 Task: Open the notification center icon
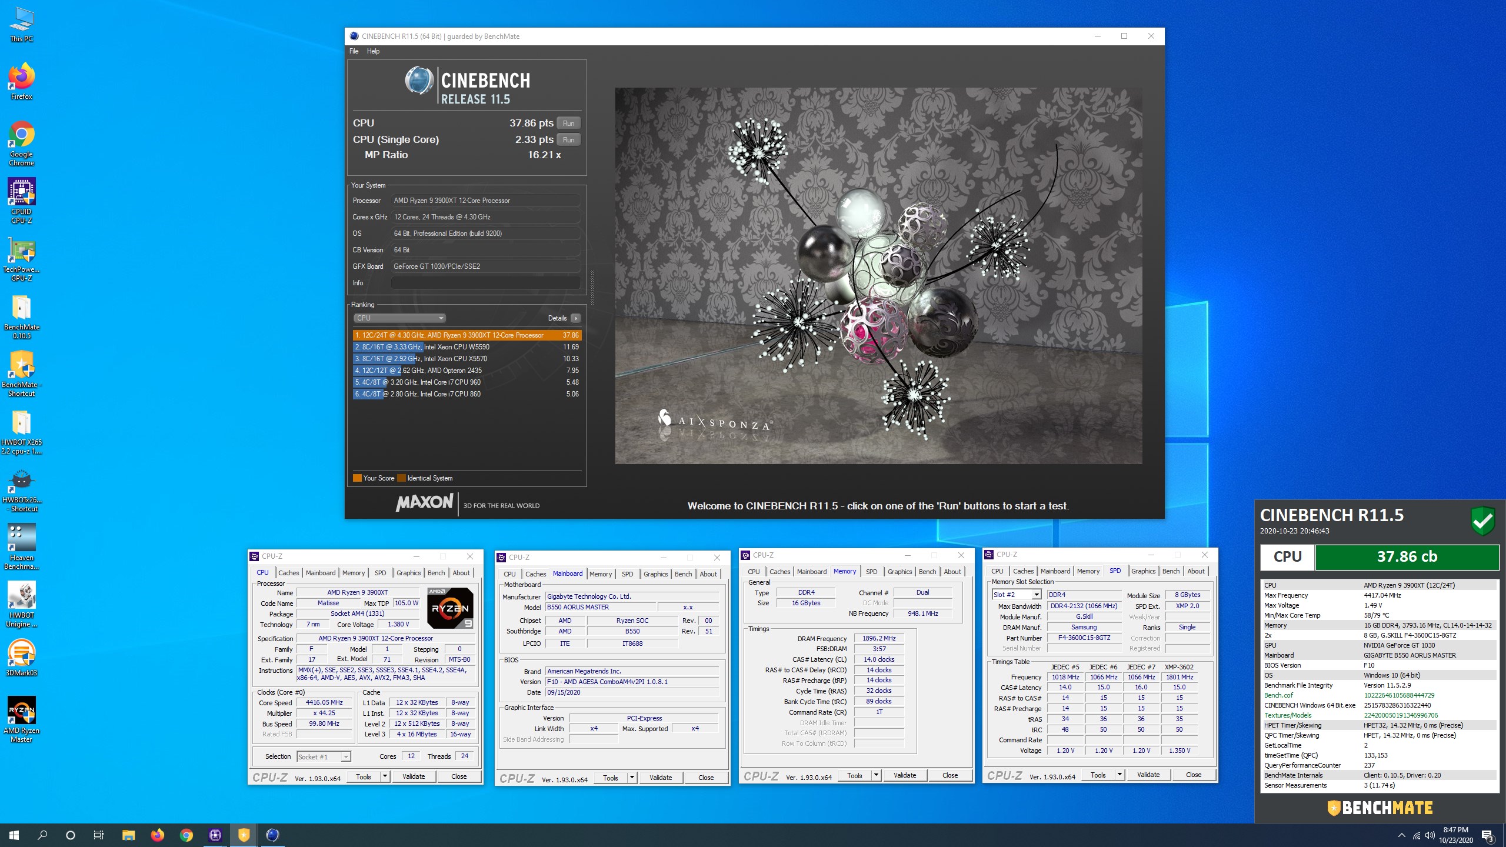pos(1487,835)
